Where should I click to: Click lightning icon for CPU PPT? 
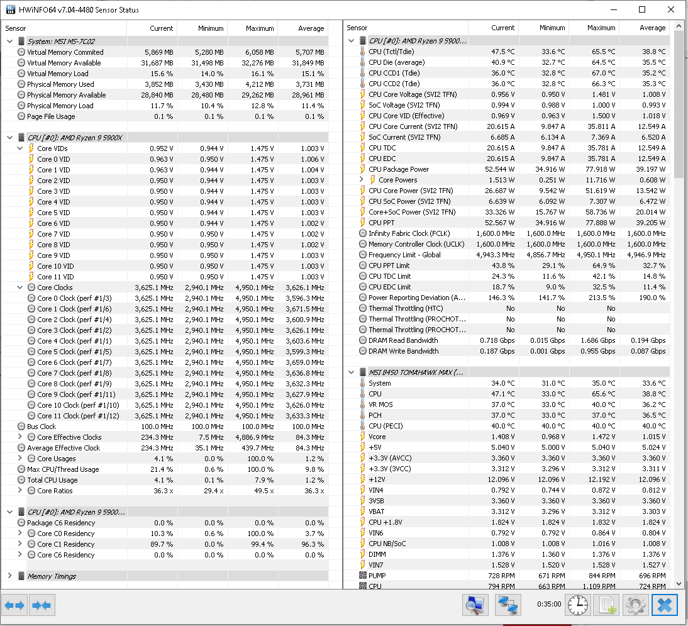362,223
